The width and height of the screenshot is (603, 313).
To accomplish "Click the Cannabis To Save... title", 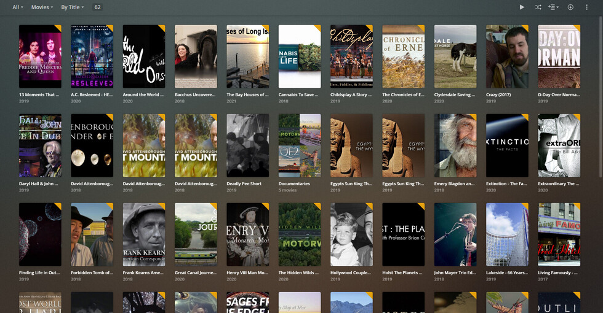I will click(298, 95).
